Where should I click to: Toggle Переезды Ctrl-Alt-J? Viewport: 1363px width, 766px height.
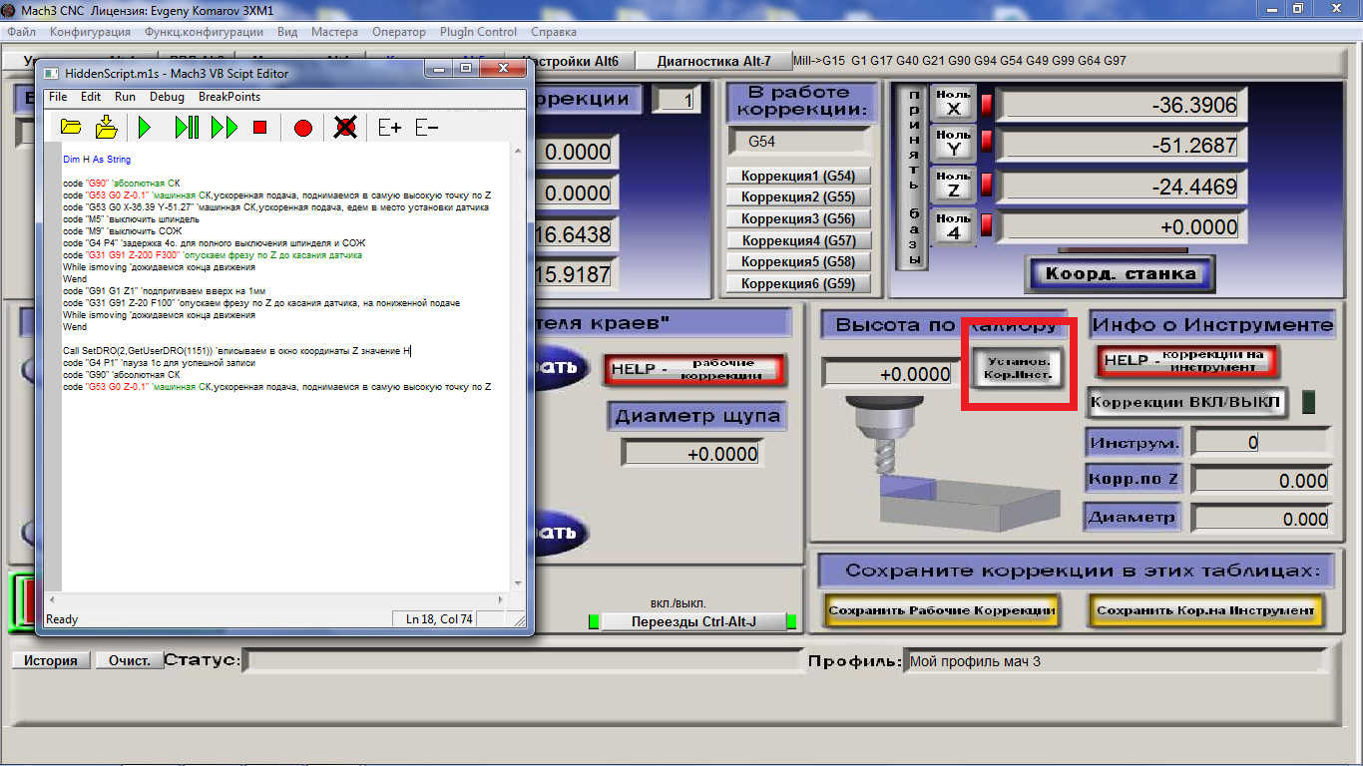[694, 621]
